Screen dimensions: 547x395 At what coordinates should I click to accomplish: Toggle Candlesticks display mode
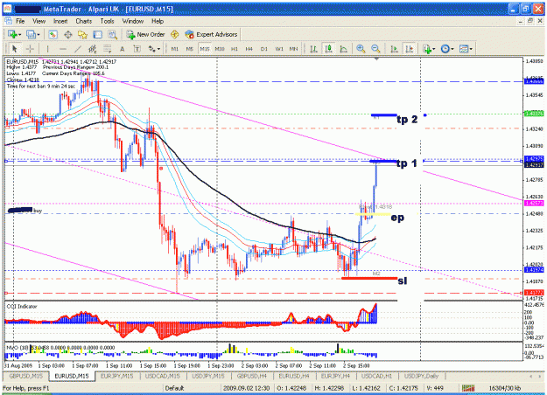(x=328, y=49)
